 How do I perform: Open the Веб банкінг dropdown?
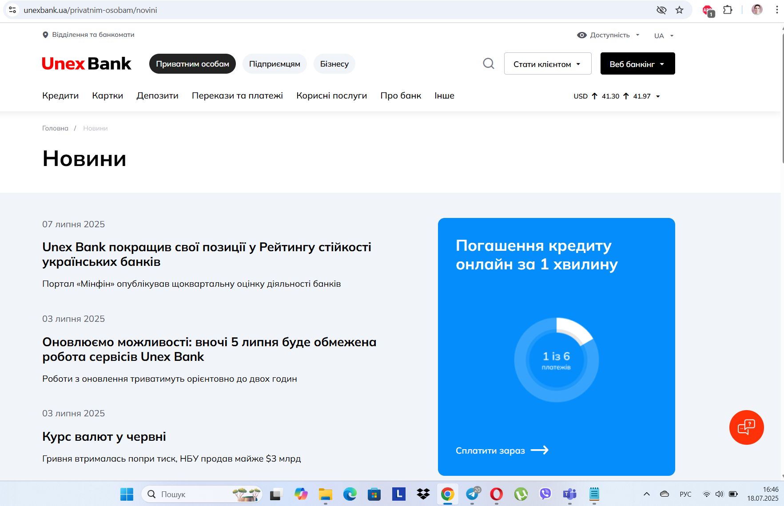[x=637, y=64]
